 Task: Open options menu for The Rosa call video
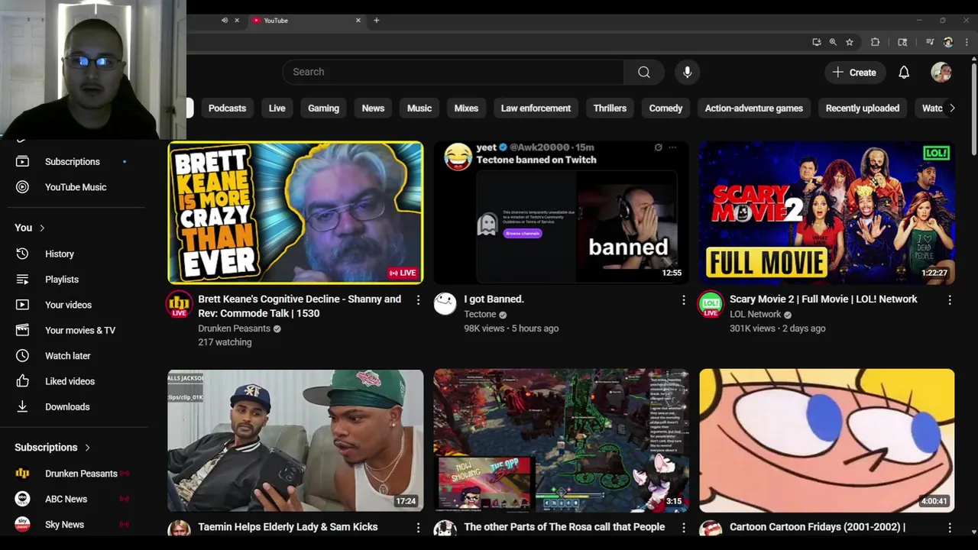[x=684, y=528]
